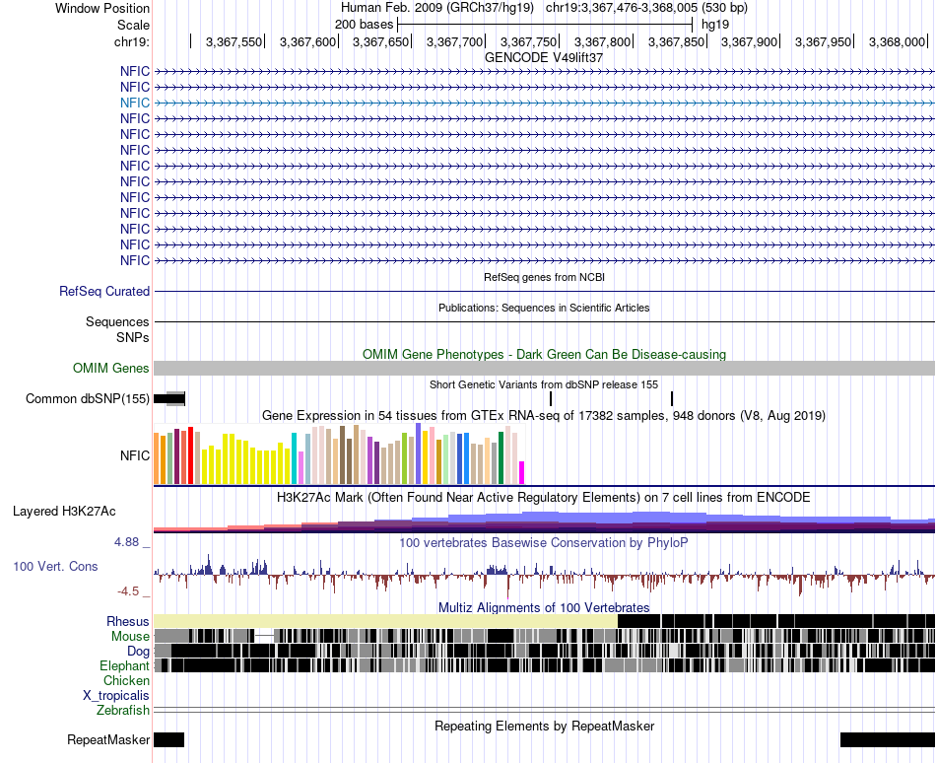Select the light blue highlighted NFIC transcript label

click(135, 103)
